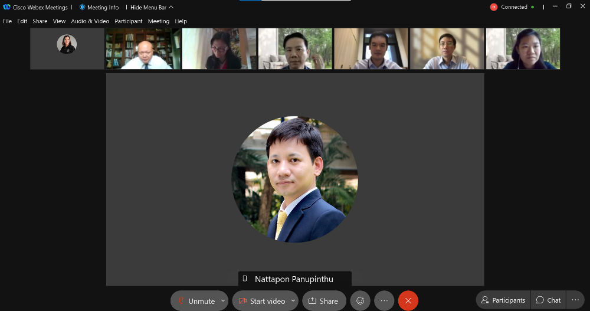Open panel options next to Chat
This screenshot has height=311, width=590.
click(575, 300)
